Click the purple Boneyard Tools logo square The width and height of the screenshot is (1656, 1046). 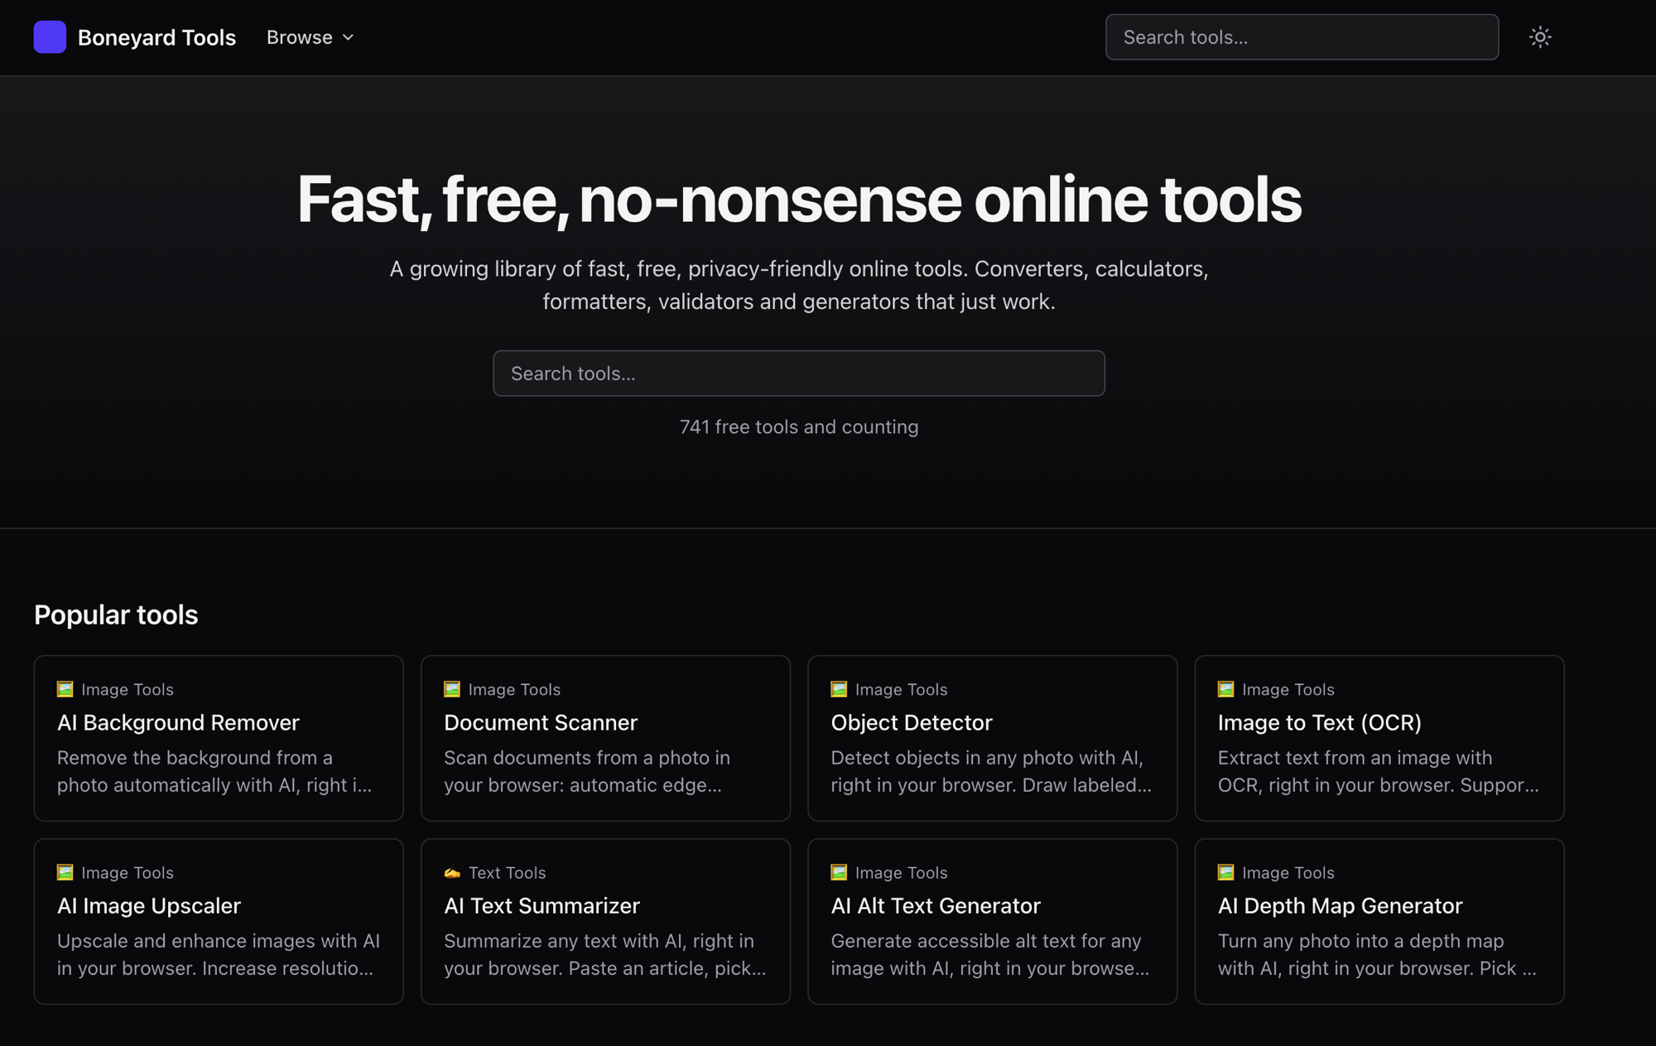(50, 37)
